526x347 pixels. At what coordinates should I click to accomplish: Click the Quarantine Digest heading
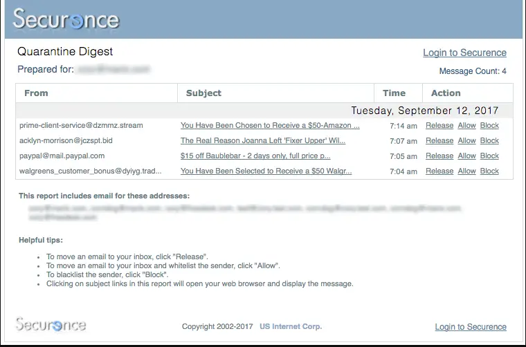(65, 51)
